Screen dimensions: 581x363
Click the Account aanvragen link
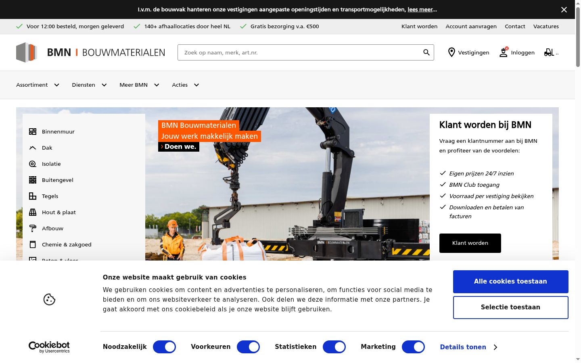tap(471, 26)
